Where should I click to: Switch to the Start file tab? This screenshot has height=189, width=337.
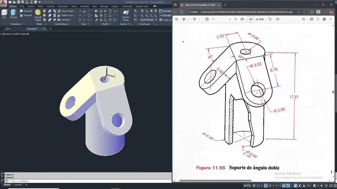coord(8,29)
